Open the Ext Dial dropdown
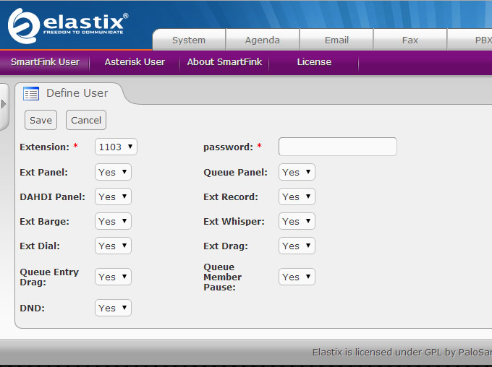This screenshot has width=492, height=367. [x=113, y=246]
